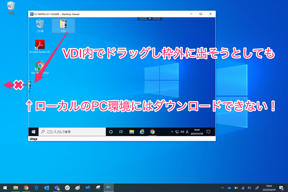Focus the VDI taskbar search box
Image resolution: width=288 pixels, height=192 pixels.
click(72, 132)
